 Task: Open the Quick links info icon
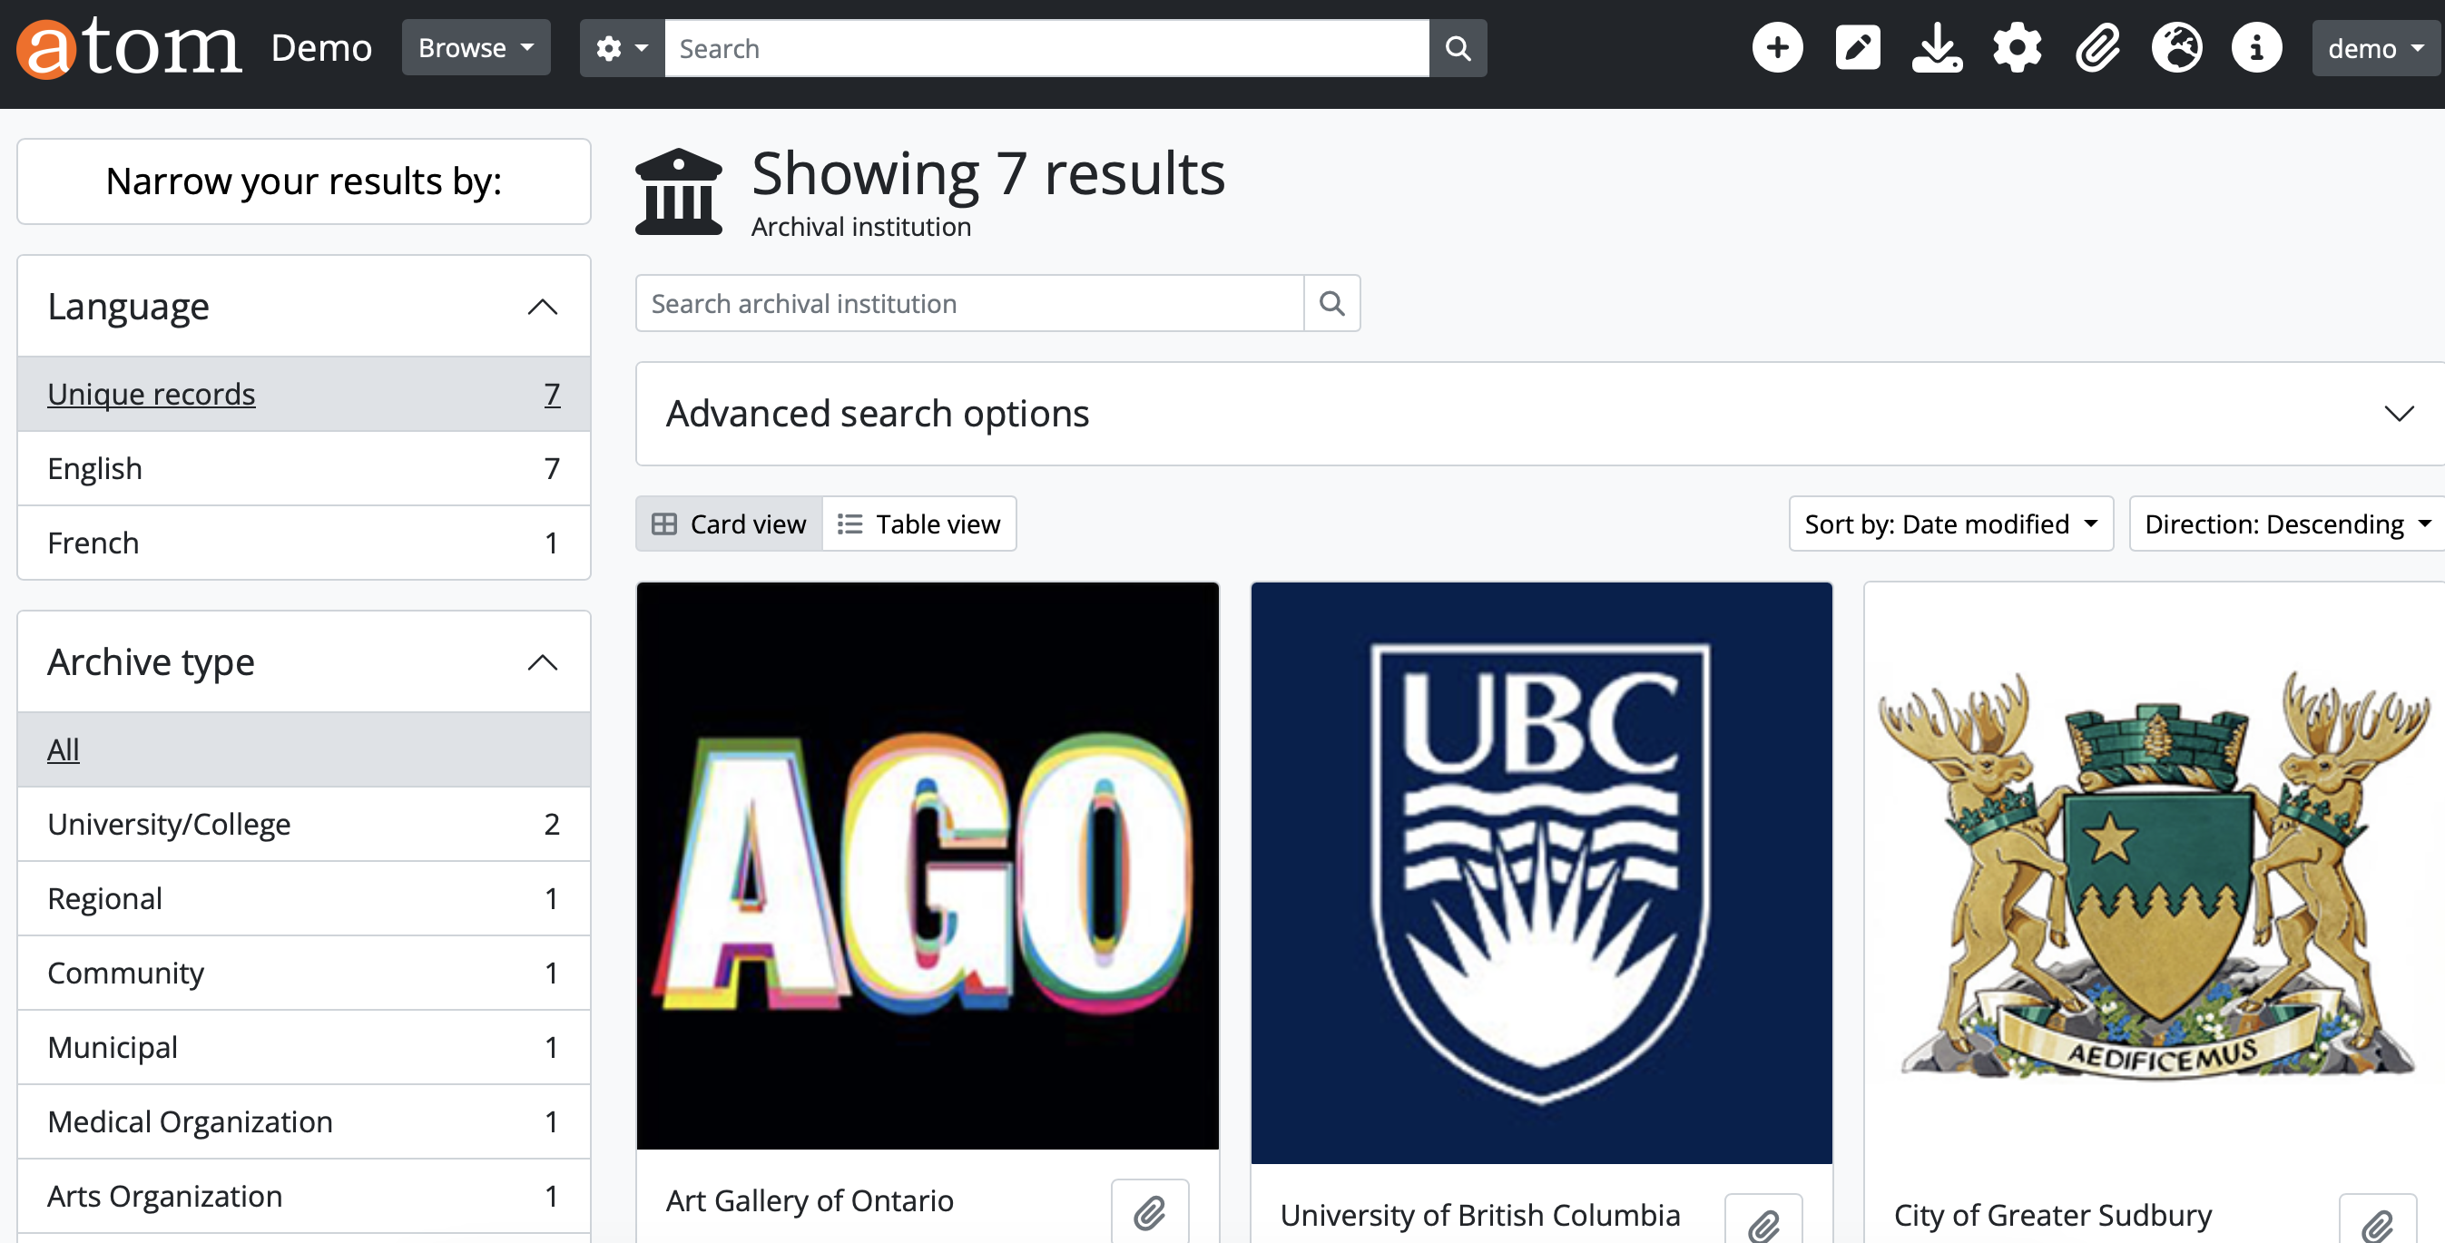[2256, 48]
